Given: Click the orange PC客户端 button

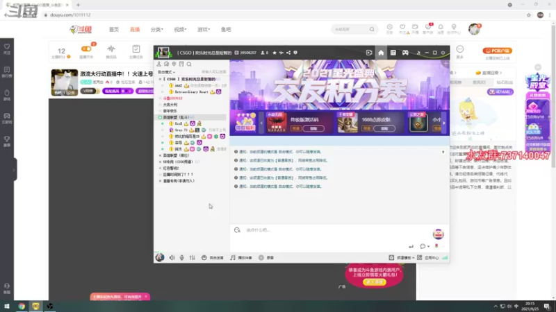Looking at the screenshot, I should [x=497, y=51].
